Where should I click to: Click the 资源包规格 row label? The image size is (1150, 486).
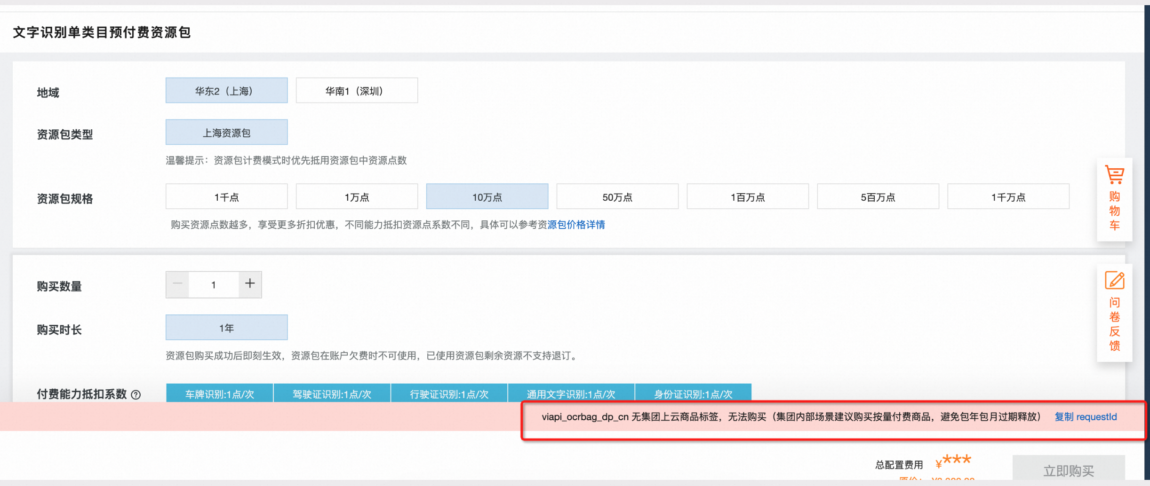coord(65,199)
